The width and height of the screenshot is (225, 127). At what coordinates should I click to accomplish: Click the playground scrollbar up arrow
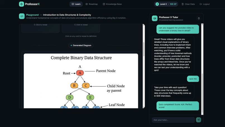[144, 25]
